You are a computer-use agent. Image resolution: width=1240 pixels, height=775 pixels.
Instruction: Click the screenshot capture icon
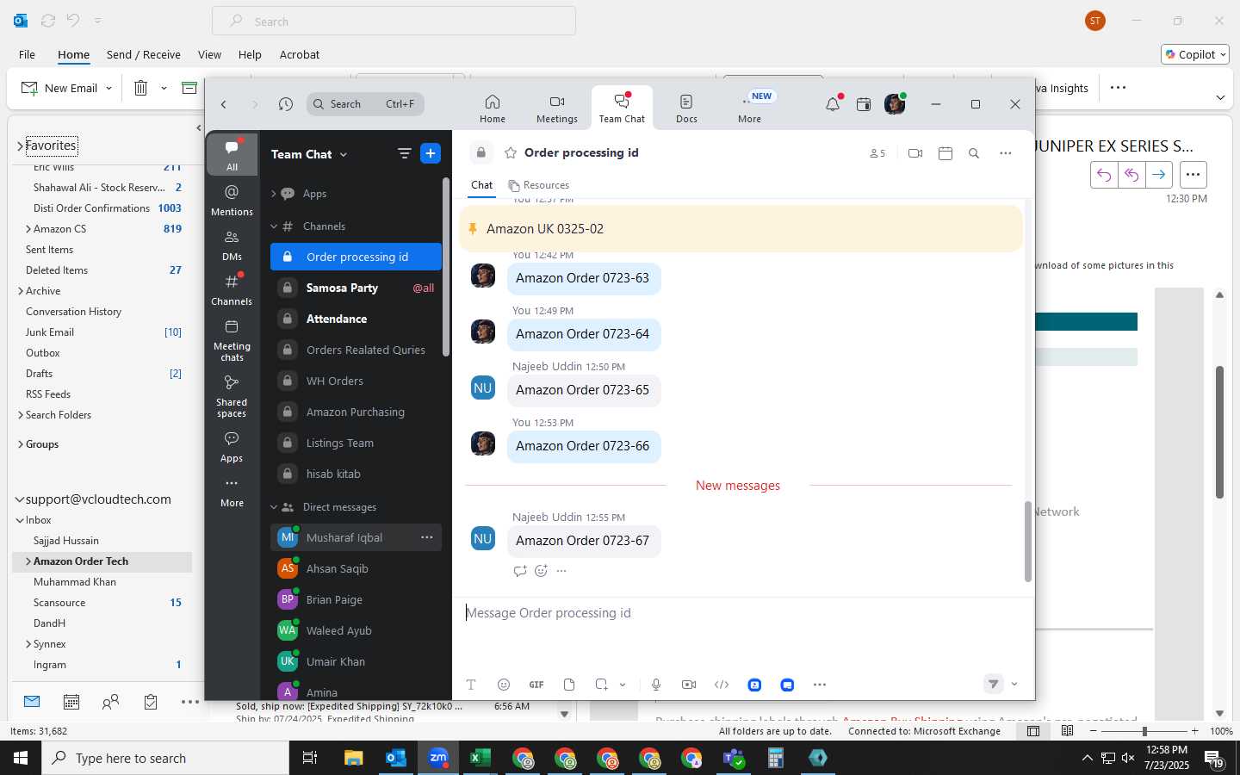(602, 685)
